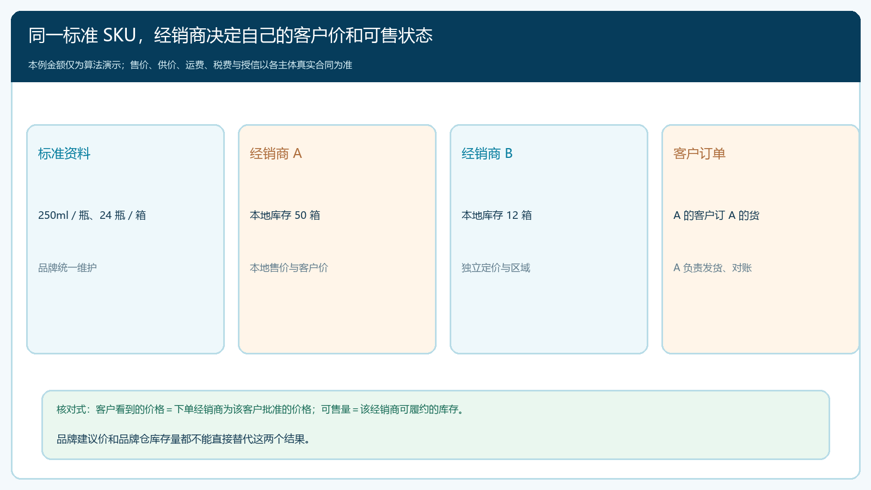Screen dimensions: 871x490
Task: Click the text 本地库存 50 箱
Action: (285, 215)
